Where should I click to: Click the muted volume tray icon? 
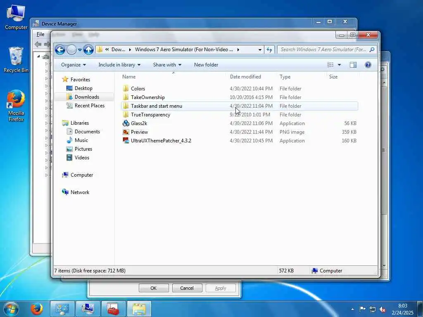pyautogui.click(x=383, y=309)
